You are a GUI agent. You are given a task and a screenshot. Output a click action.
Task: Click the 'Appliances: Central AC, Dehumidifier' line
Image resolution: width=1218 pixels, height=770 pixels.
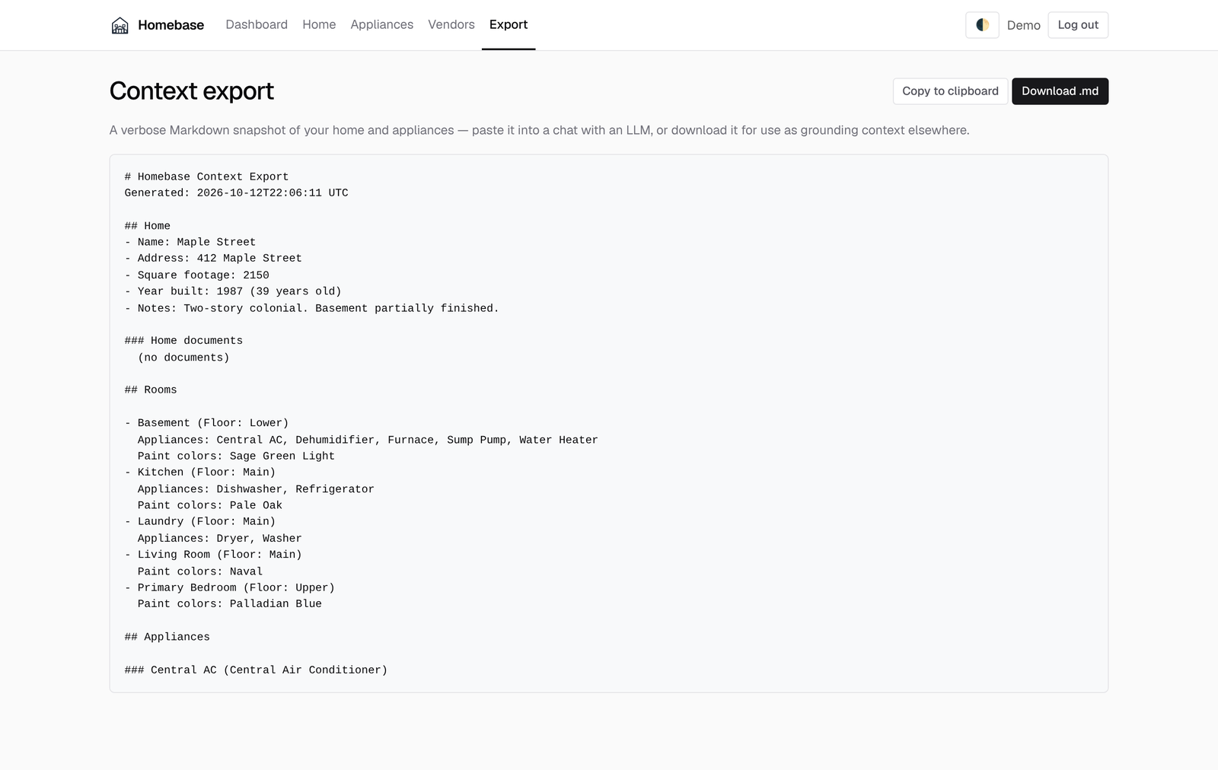(x=368, y=440)
